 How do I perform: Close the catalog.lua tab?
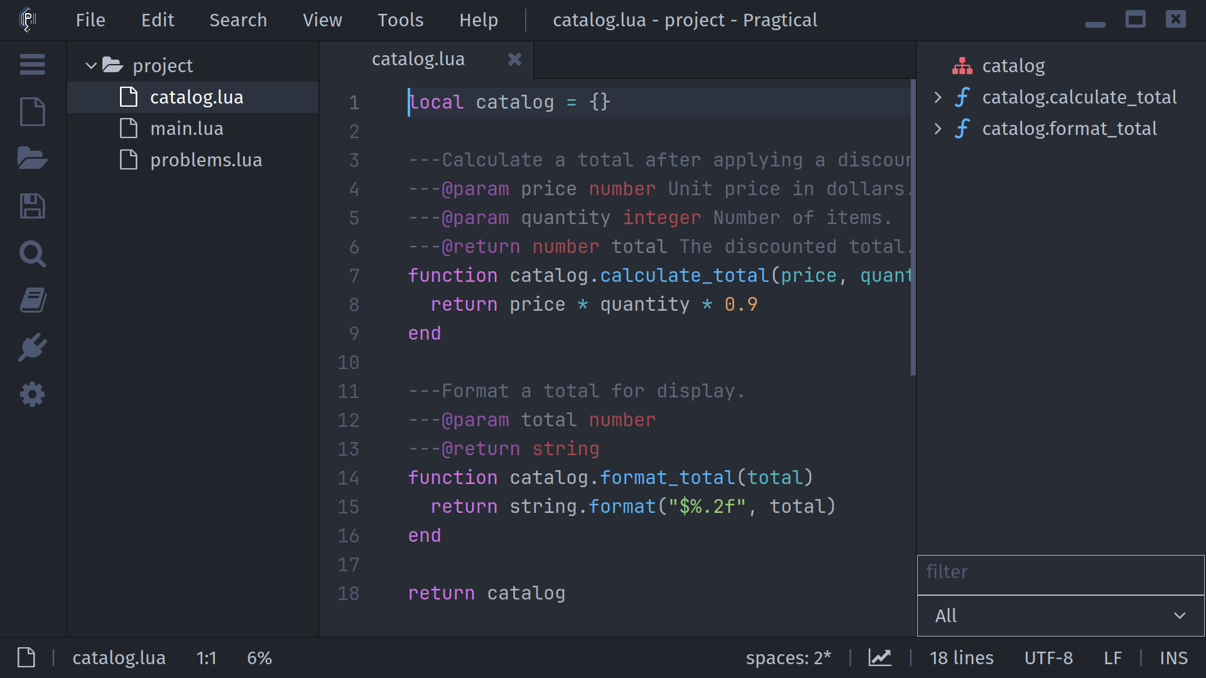(514, 59)
